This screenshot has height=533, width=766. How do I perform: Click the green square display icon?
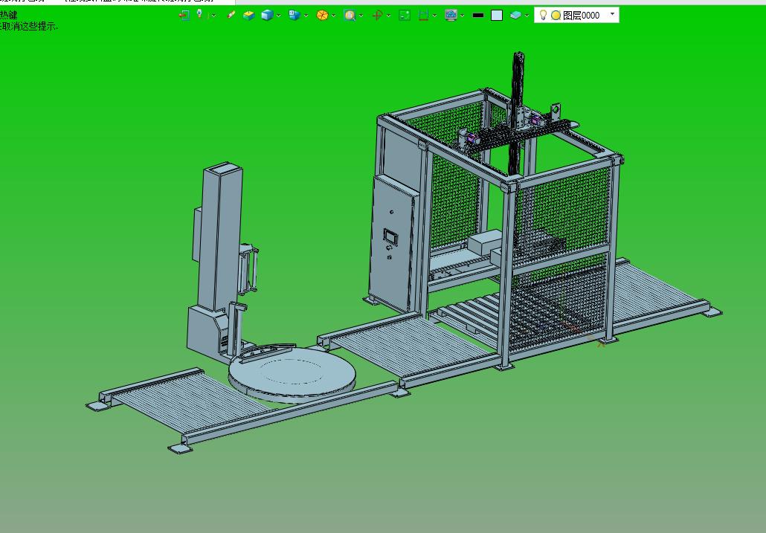(405, 15)
